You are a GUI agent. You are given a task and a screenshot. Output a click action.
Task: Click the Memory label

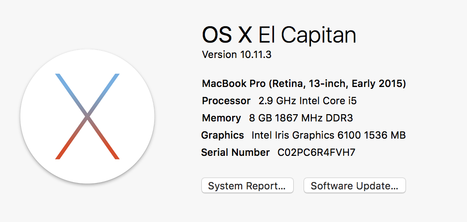coord(221,118)
